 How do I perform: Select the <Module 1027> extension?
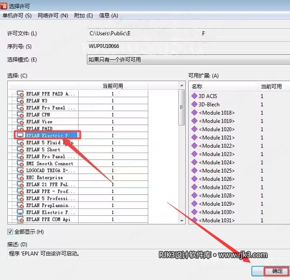217,187
